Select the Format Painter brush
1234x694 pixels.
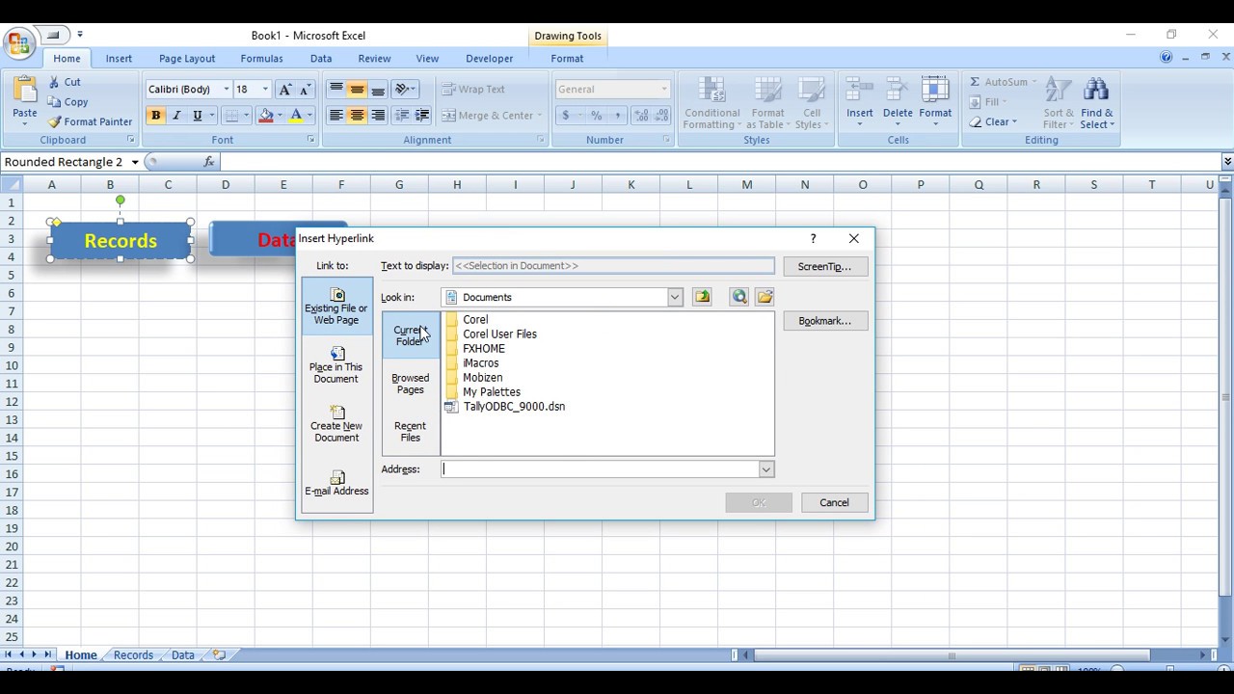(90, 122)
